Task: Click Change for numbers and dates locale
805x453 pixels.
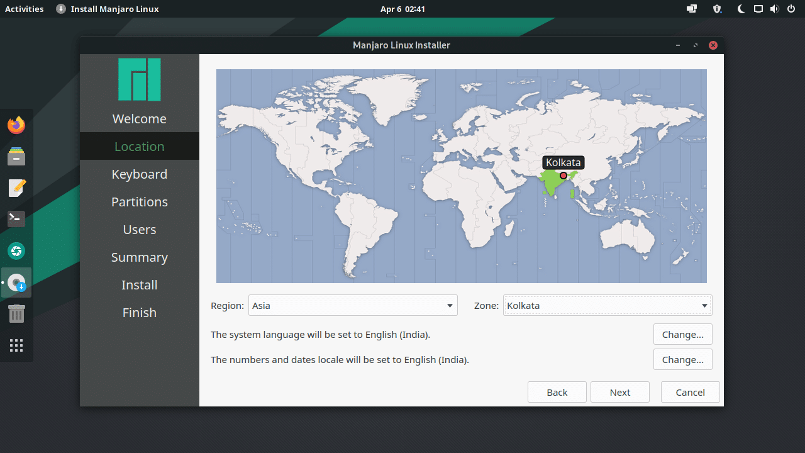Action: click(682, 360)
